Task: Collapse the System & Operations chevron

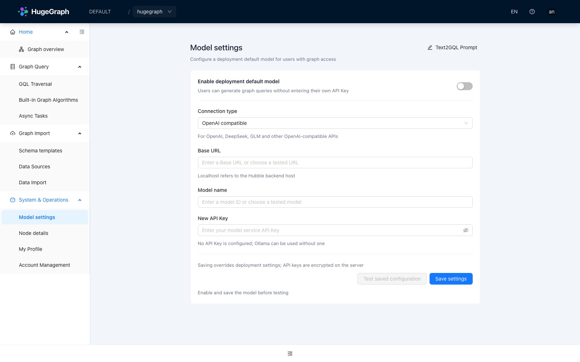Action: pos(80,200)
